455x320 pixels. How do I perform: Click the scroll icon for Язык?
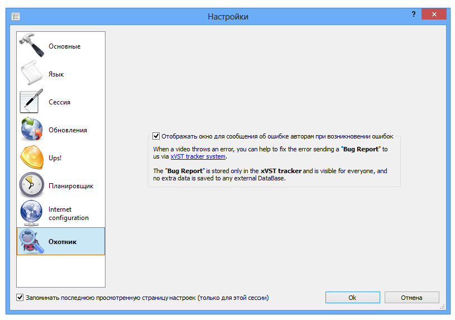[x=32, y=73]
